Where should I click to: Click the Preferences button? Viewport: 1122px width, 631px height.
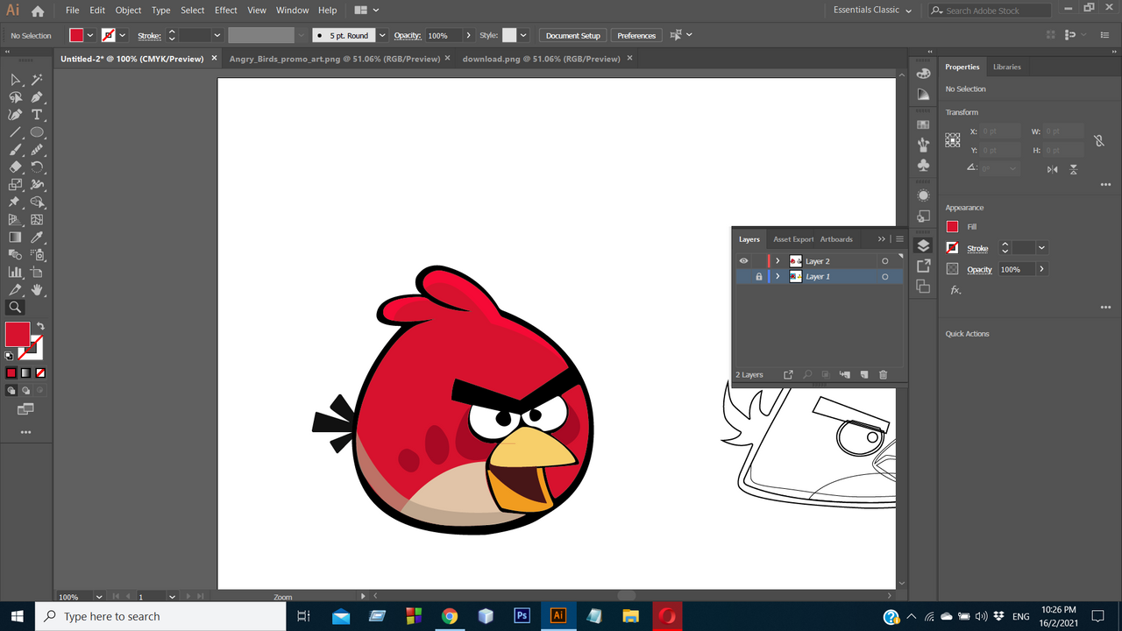coord(636,36)
